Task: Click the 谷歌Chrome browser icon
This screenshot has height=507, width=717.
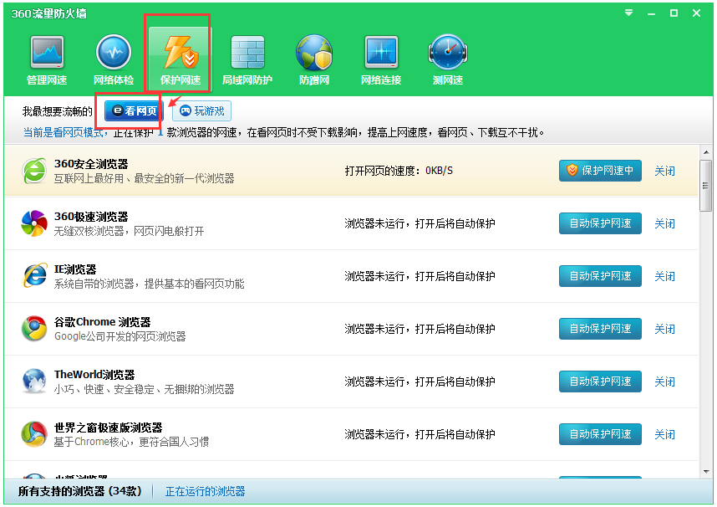Action: pyautogui.click(x=34, y=329)
